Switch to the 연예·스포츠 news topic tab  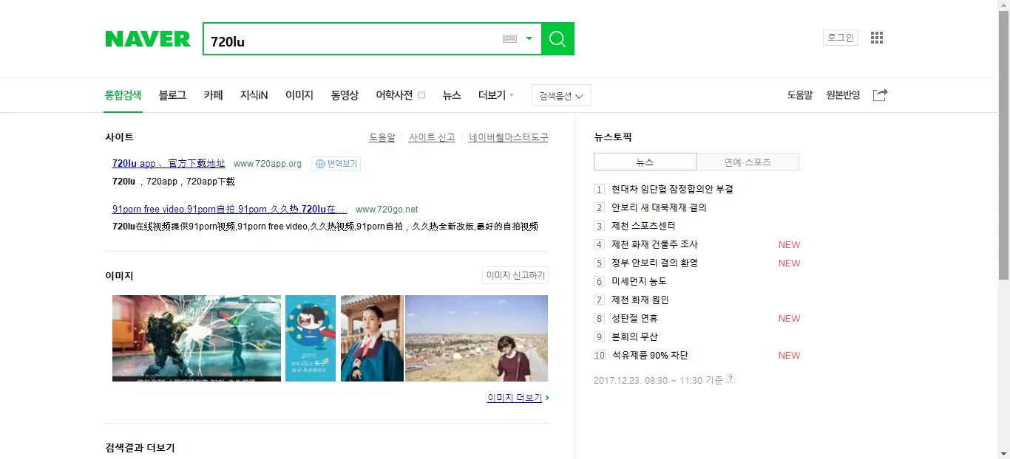pos(747,162)
